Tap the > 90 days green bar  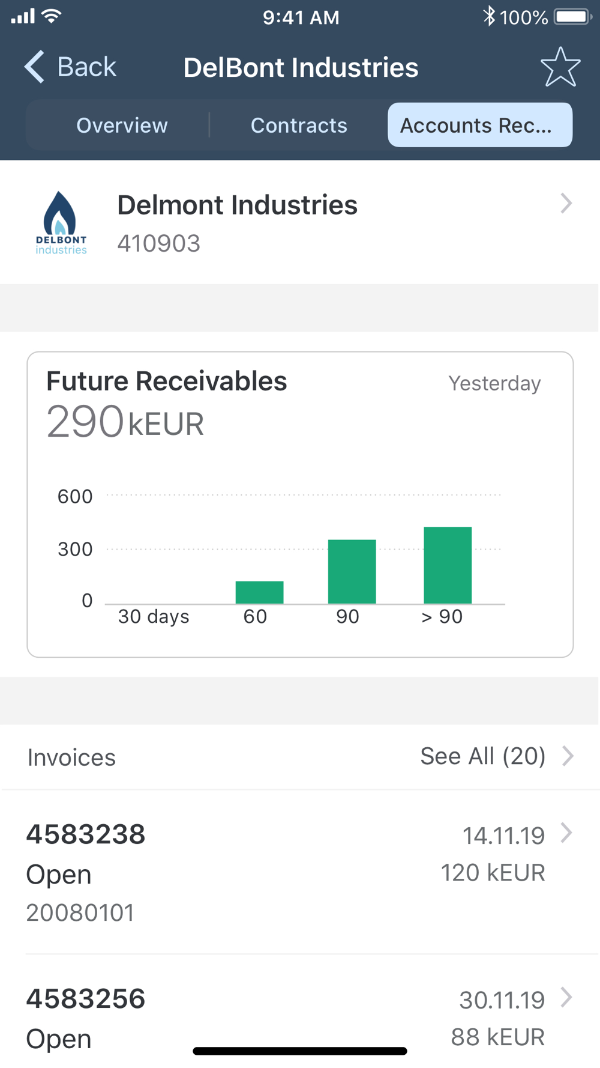(448, 565)
